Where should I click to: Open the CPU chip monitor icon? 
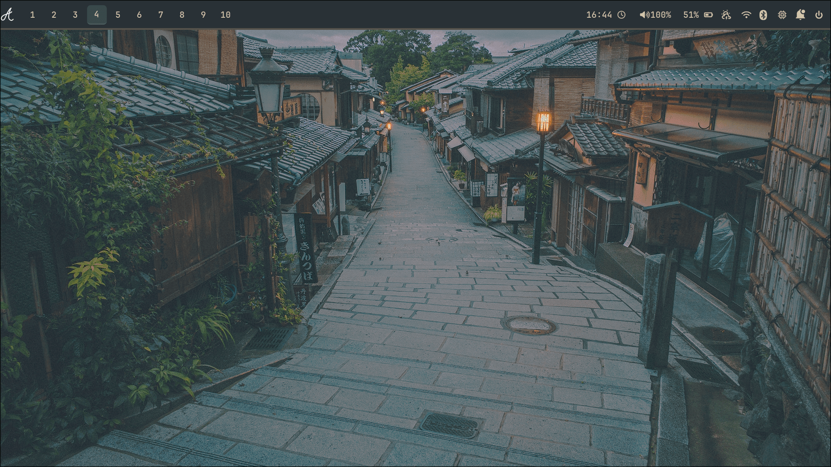click(782, 15)
